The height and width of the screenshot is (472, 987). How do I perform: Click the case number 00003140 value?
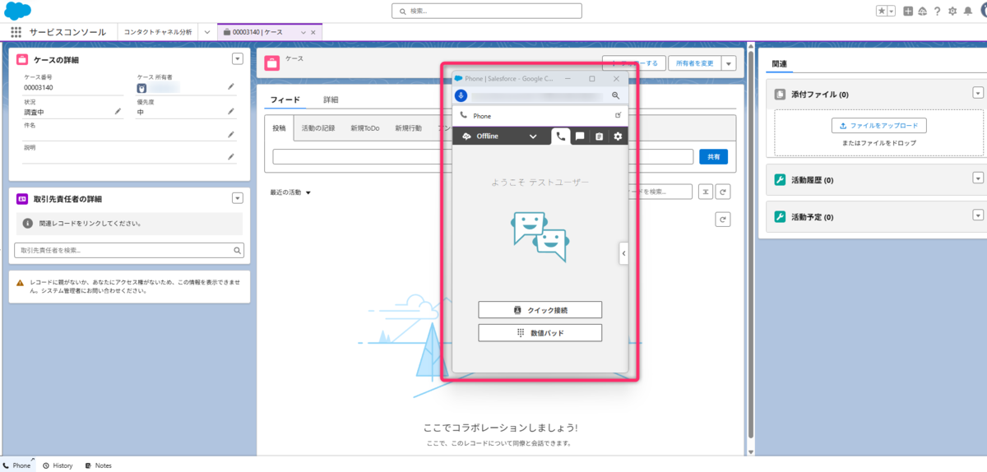pos(39,87)
